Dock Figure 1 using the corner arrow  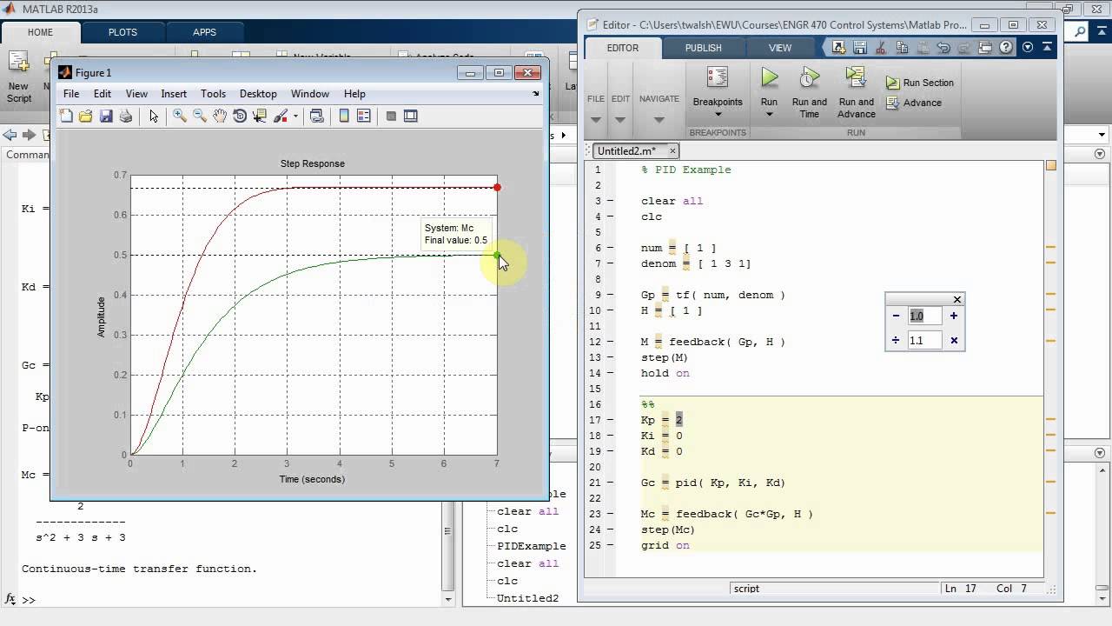(x=536, y=93)
